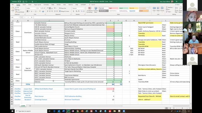
Task: Toggle Middle Align vertical alignment
Action: tap(50, 8)
